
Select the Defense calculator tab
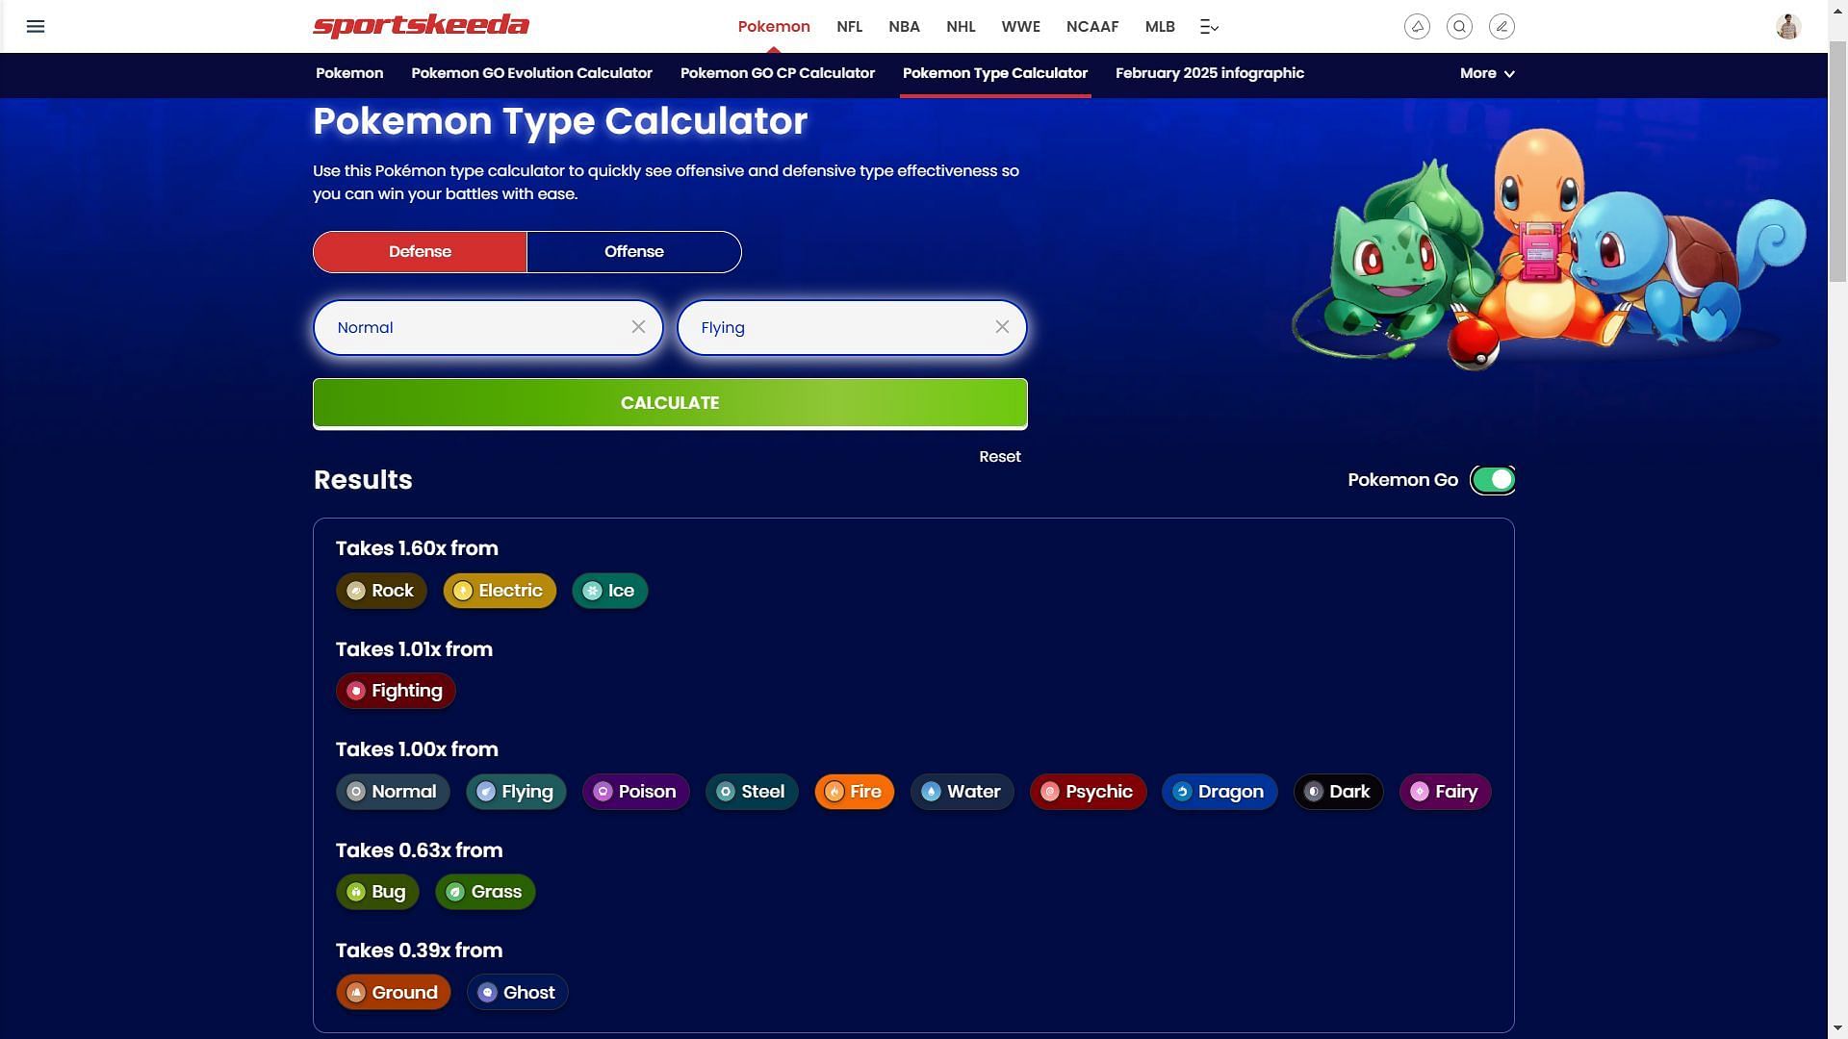(420, 251)
